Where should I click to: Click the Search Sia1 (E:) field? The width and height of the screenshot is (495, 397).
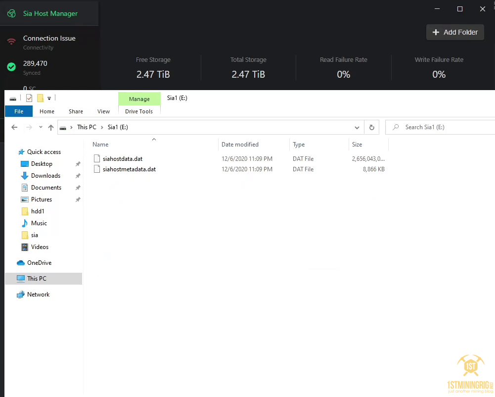click(441, 127)
